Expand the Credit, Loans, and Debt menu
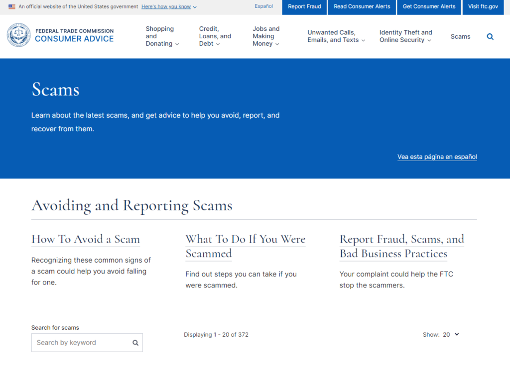Screen dimensions: 510x365 coord(215,36)
